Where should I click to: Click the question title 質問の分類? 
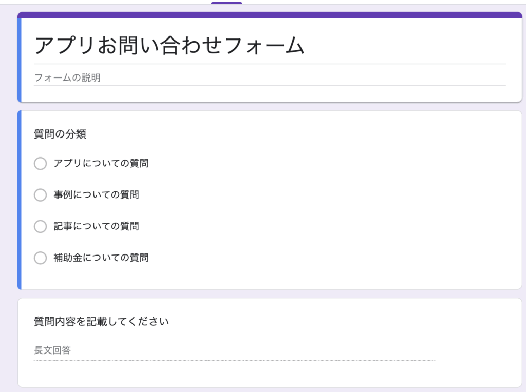tap(60, 134)
